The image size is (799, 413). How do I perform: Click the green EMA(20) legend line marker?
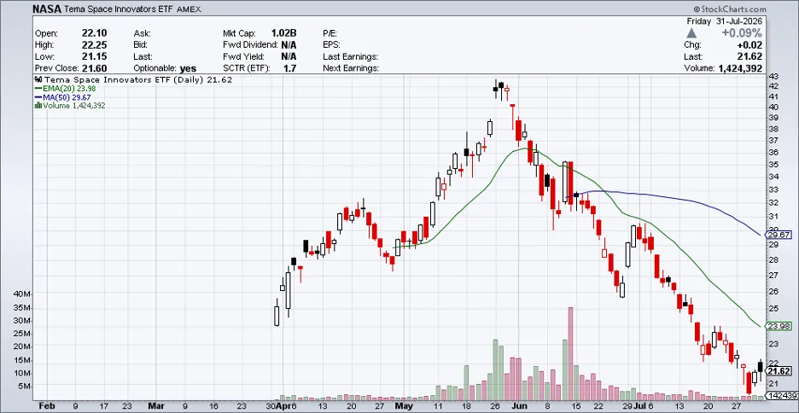click(38, 89)
